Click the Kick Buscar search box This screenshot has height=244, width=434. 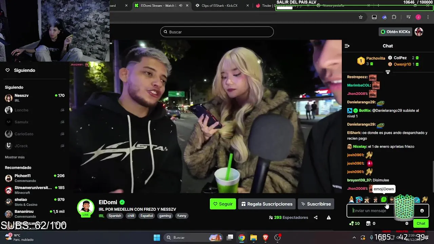[x=217, y=32]
